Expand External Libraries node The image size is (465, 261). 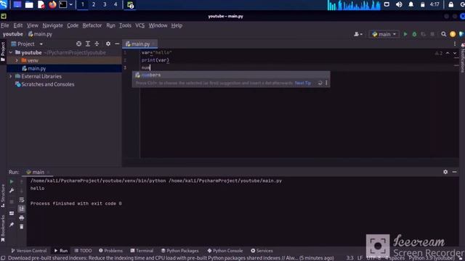click(x=11, y=76)
